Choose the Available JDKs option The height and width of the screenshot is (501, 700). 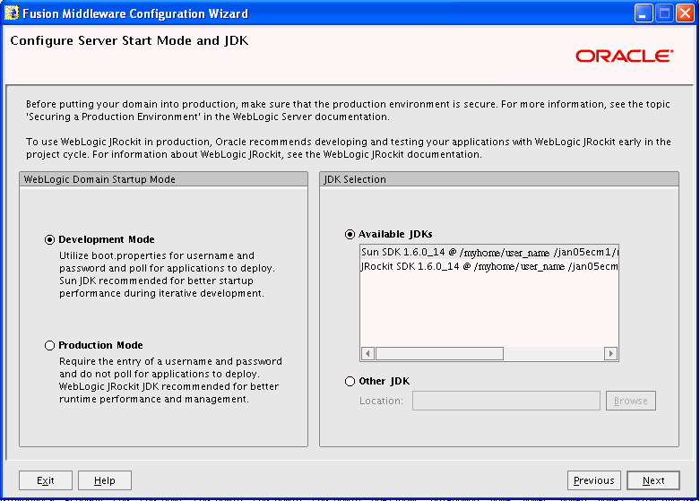click(x=350, y=235)
